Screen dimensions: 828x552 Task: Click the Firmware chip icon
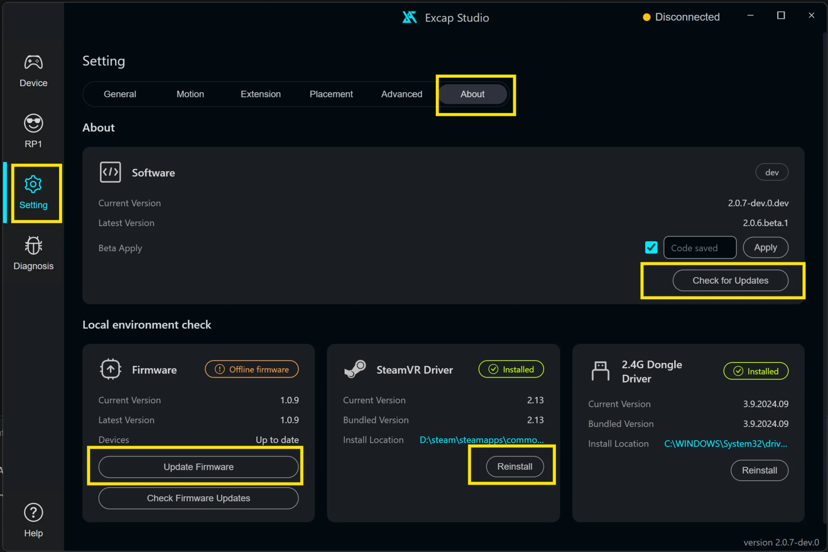(110, 369)
